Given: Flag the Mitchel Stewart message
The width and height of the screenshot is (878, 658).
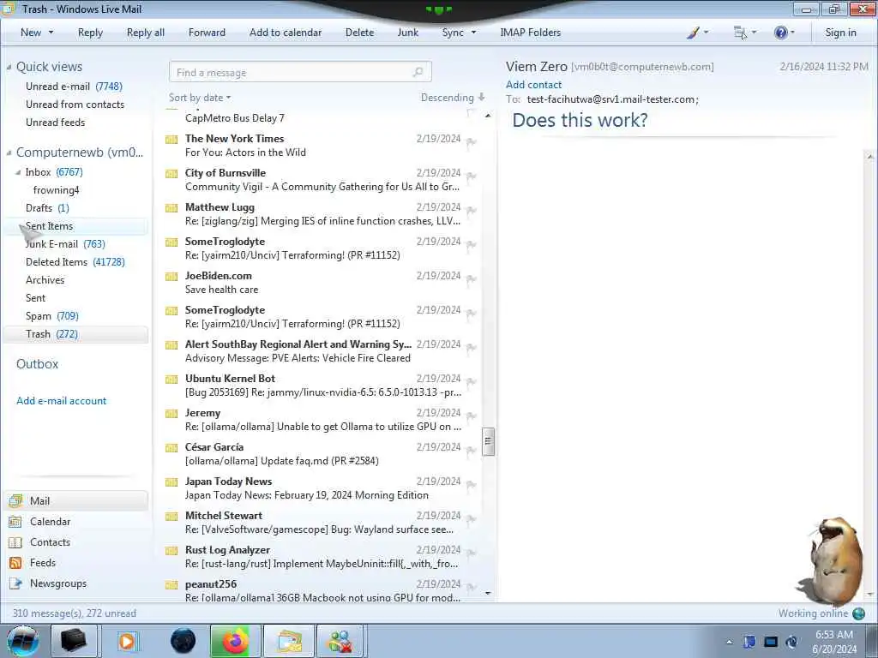Looking at the screenshot, I should 471,519.
